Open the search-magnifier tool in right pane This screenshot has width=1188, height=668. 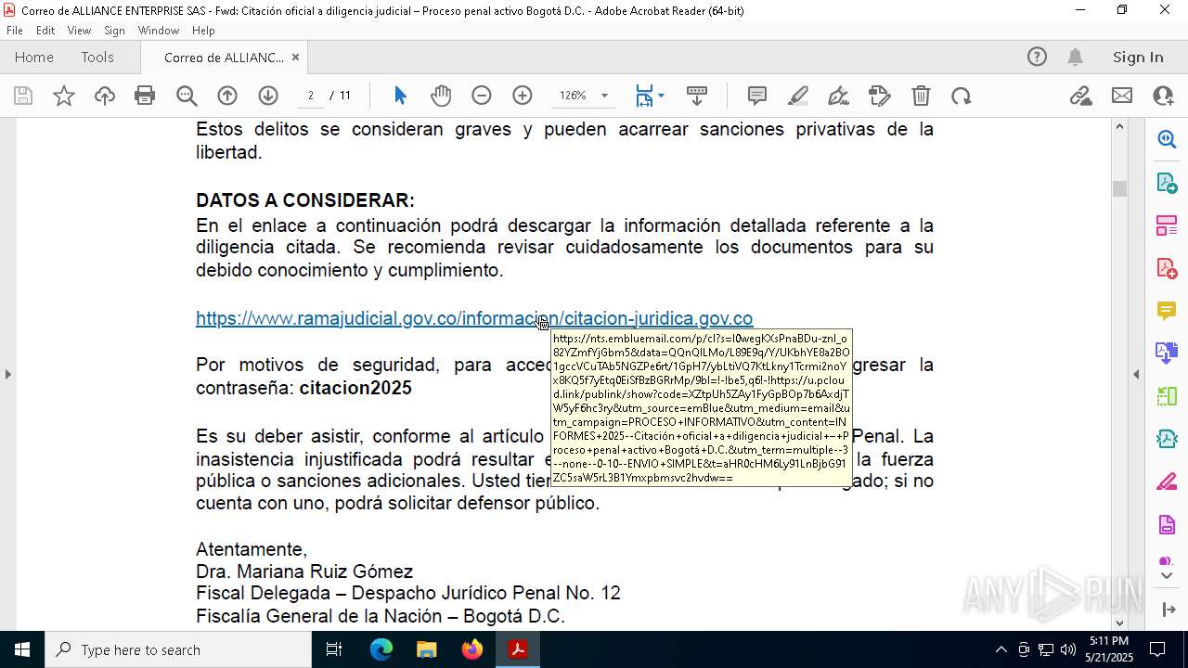pyautogui.click(x=1167, y=139)
